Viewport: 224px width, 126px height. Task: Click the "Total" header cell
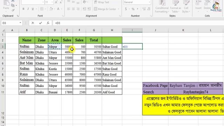(x=94, y=40)
